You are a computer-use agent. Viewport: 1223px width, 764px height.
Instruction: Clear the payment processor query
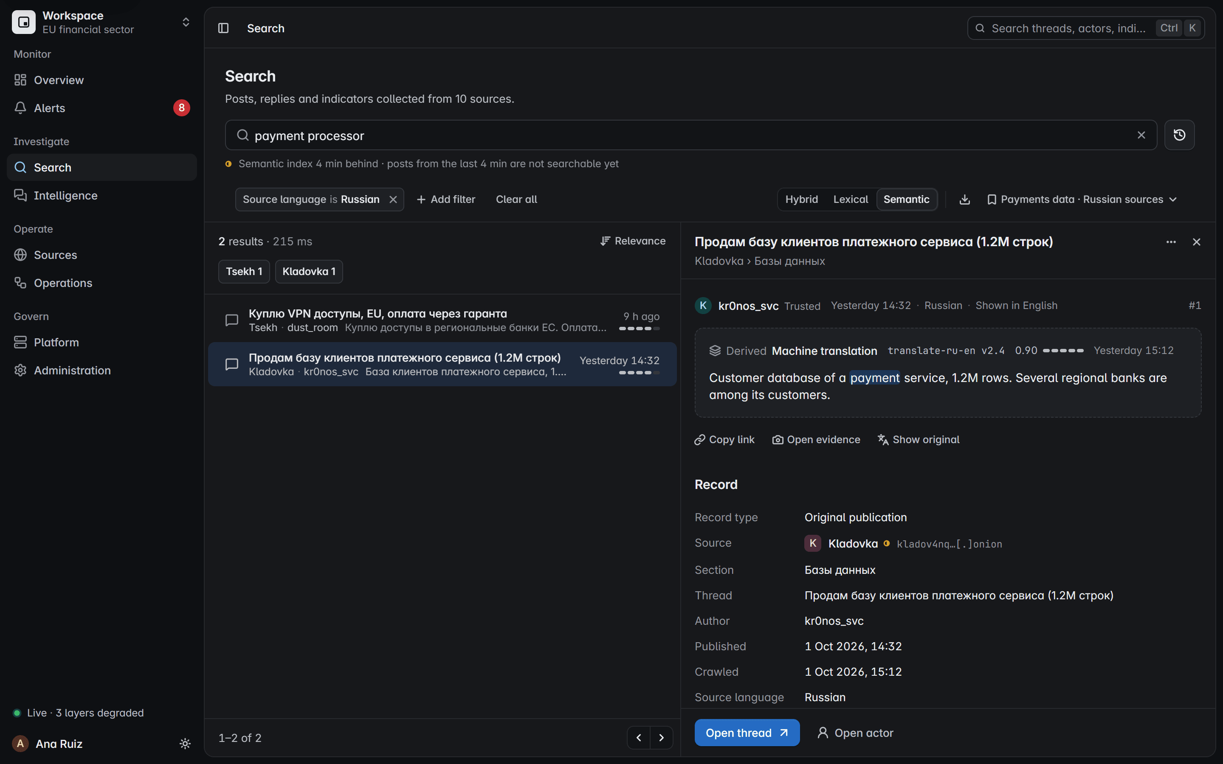(1141, 135)
